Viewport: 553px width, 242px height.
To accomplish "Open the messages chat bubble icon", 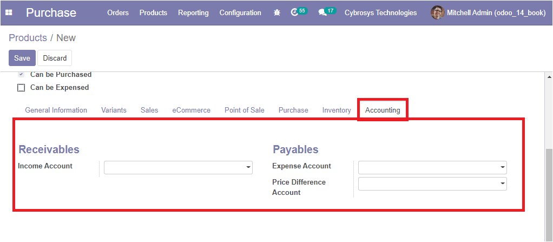I will pos(322,12).
